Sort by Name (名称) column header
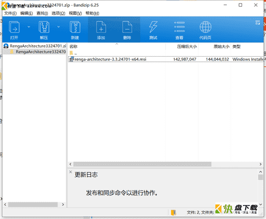This screenshot has height=219, width=266. (x=116, y=46)
